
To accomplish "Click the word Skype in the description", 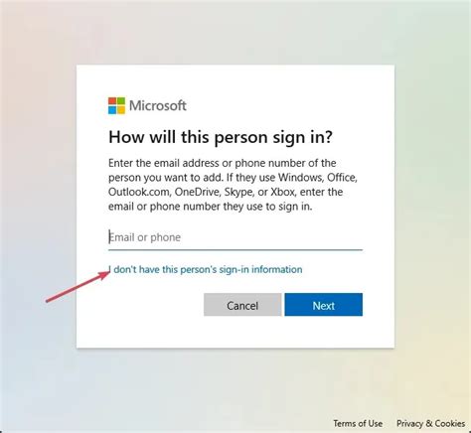I will tap(238, 193).
